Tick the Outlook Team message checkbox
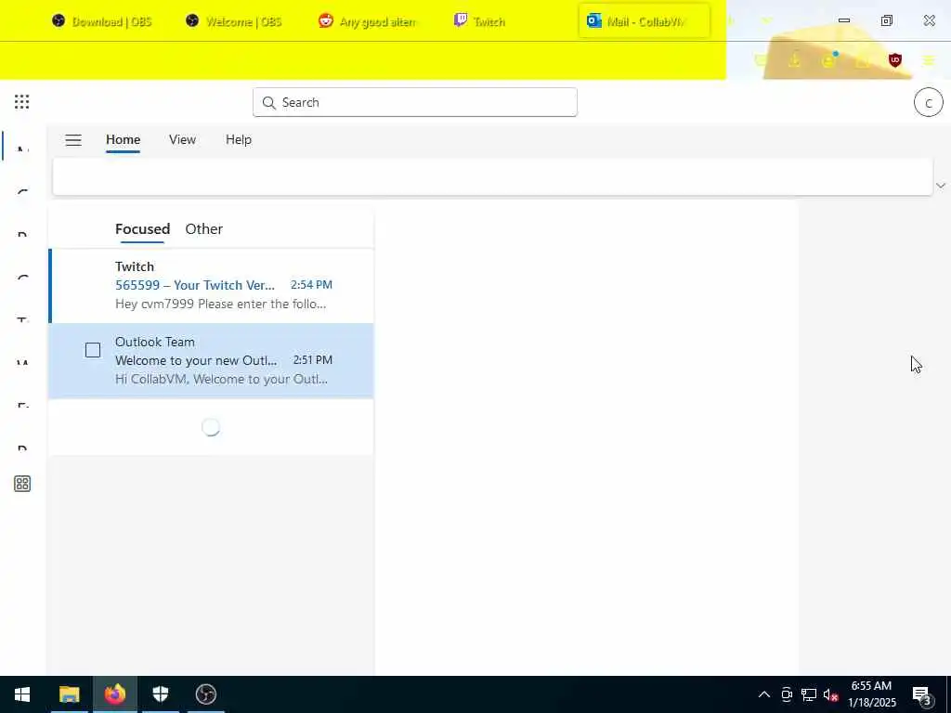The image size is (951, 713). click(x=93, y=350)
